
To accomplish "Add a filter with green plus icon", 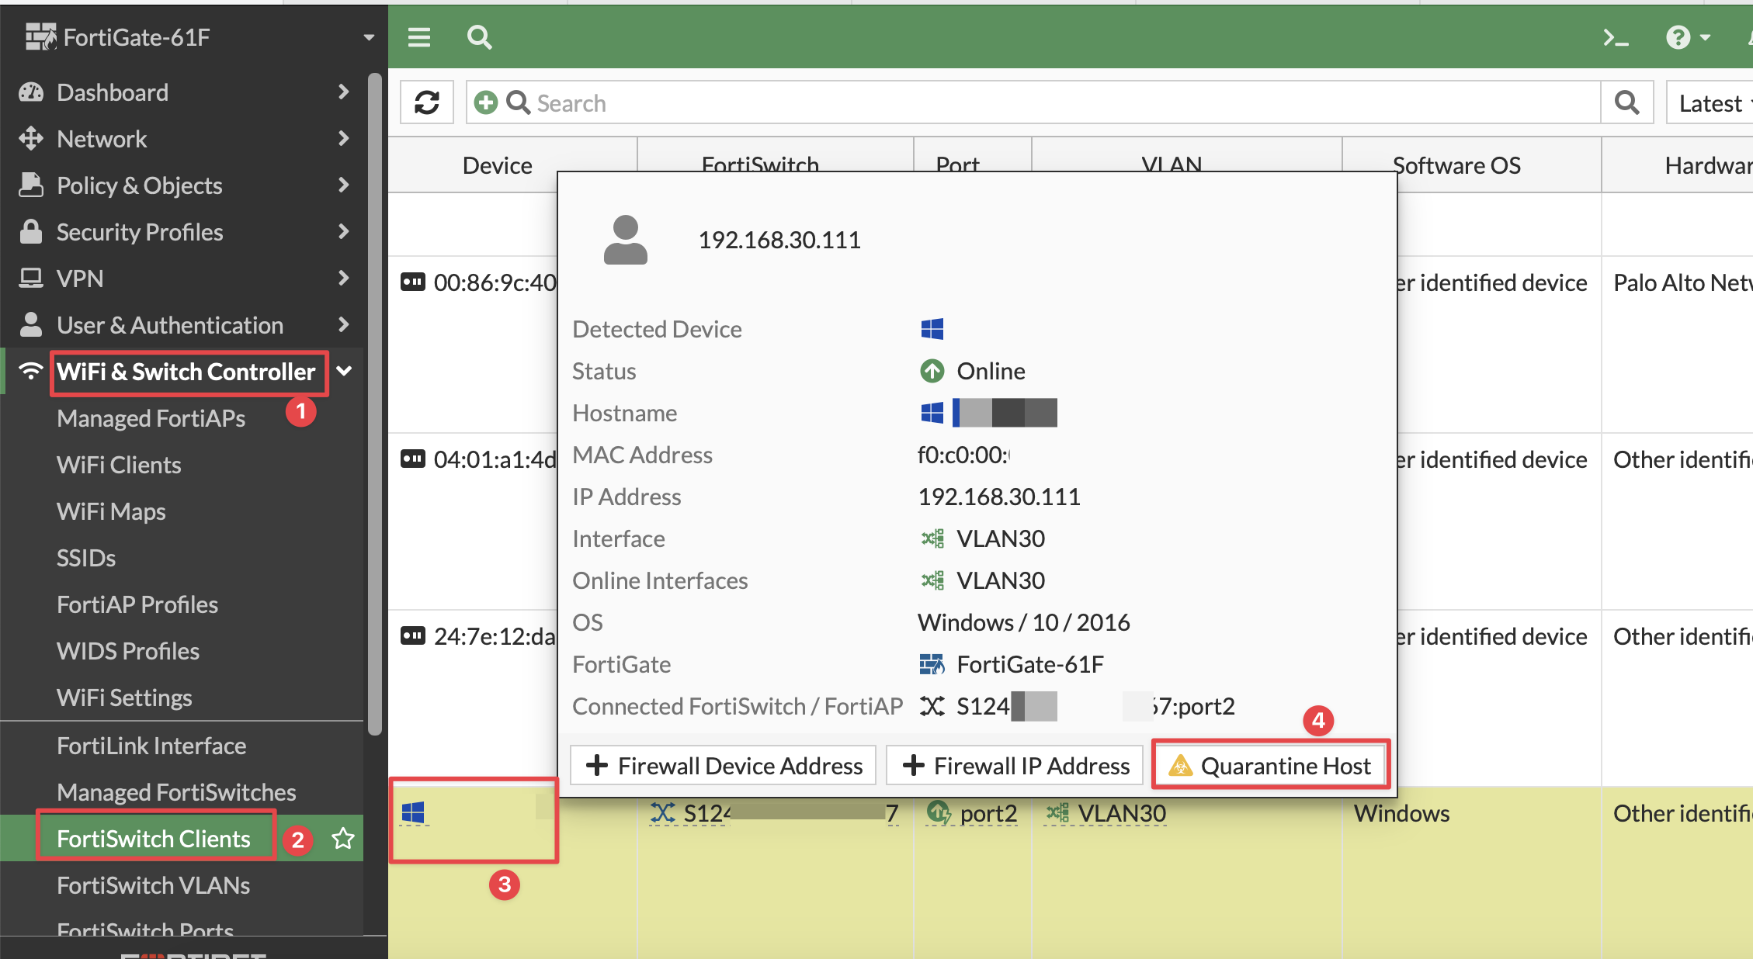I will click(486, 102).
